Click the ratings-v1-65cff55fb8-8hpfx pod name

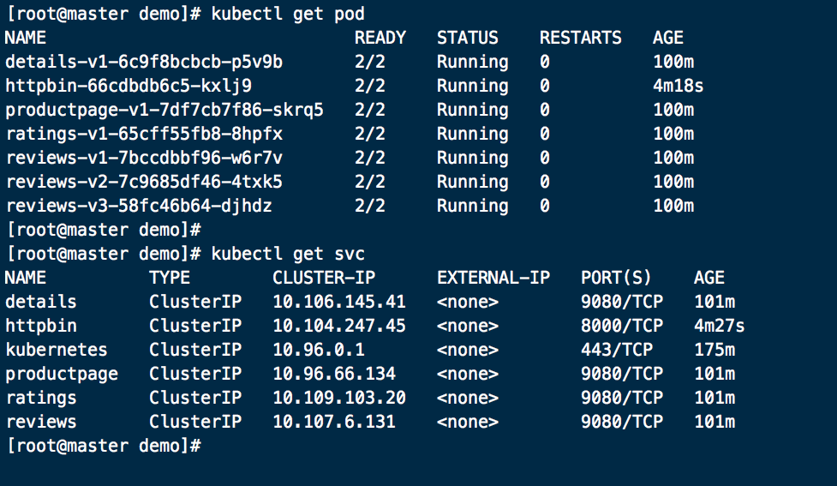(144, 134)
